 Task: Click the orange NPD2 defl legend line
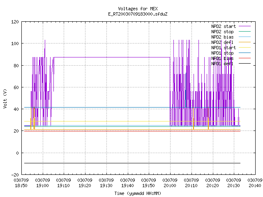[245, 42]
